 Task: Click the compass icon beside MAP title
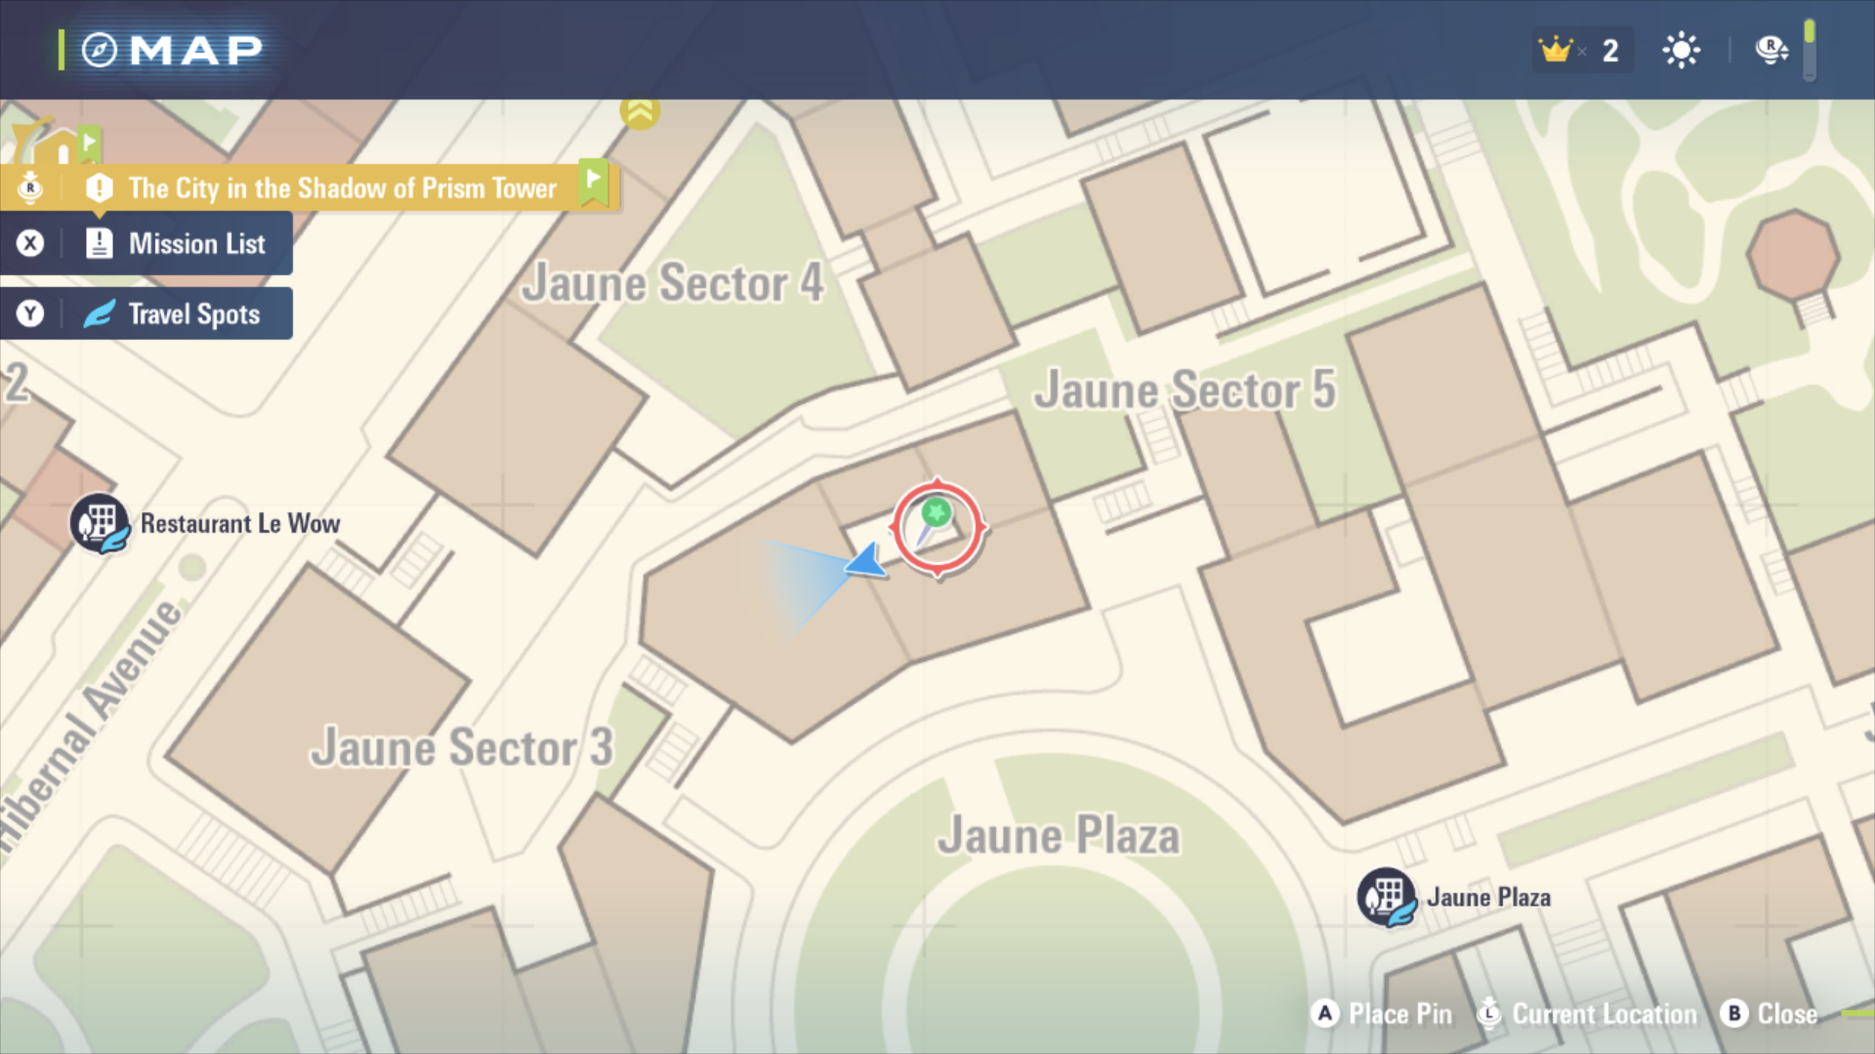pos(99,50)
